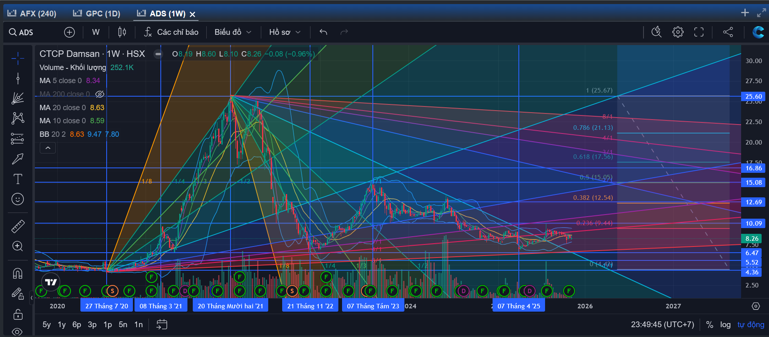Click the 07 Tháng 4 '25 date marker

[x=519, y=306]
